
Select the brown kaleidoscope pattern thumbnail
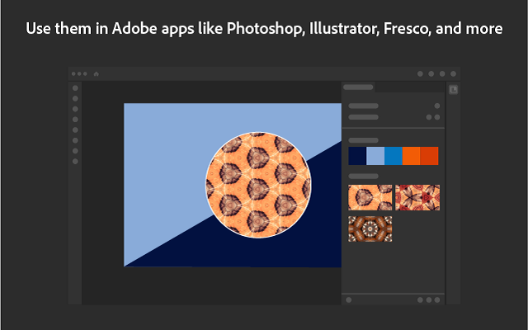370,229
